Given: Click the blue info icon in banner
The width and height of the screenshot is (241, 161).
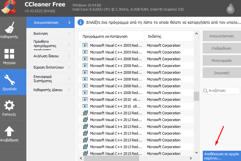Looking at the screenshot, I should coord(81,23).
